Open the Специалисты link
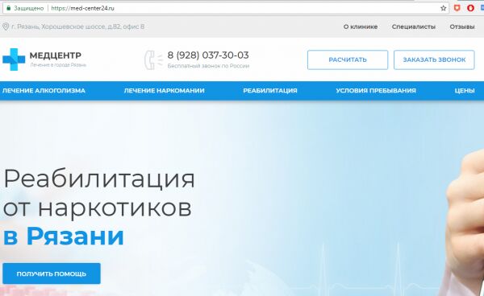Viewport: 484px width, 296px height. (414, 27)
